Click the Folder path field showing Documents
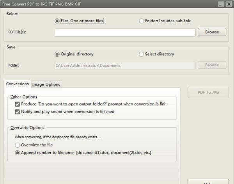Screen dimensions: 234x184 pos(125,66)
